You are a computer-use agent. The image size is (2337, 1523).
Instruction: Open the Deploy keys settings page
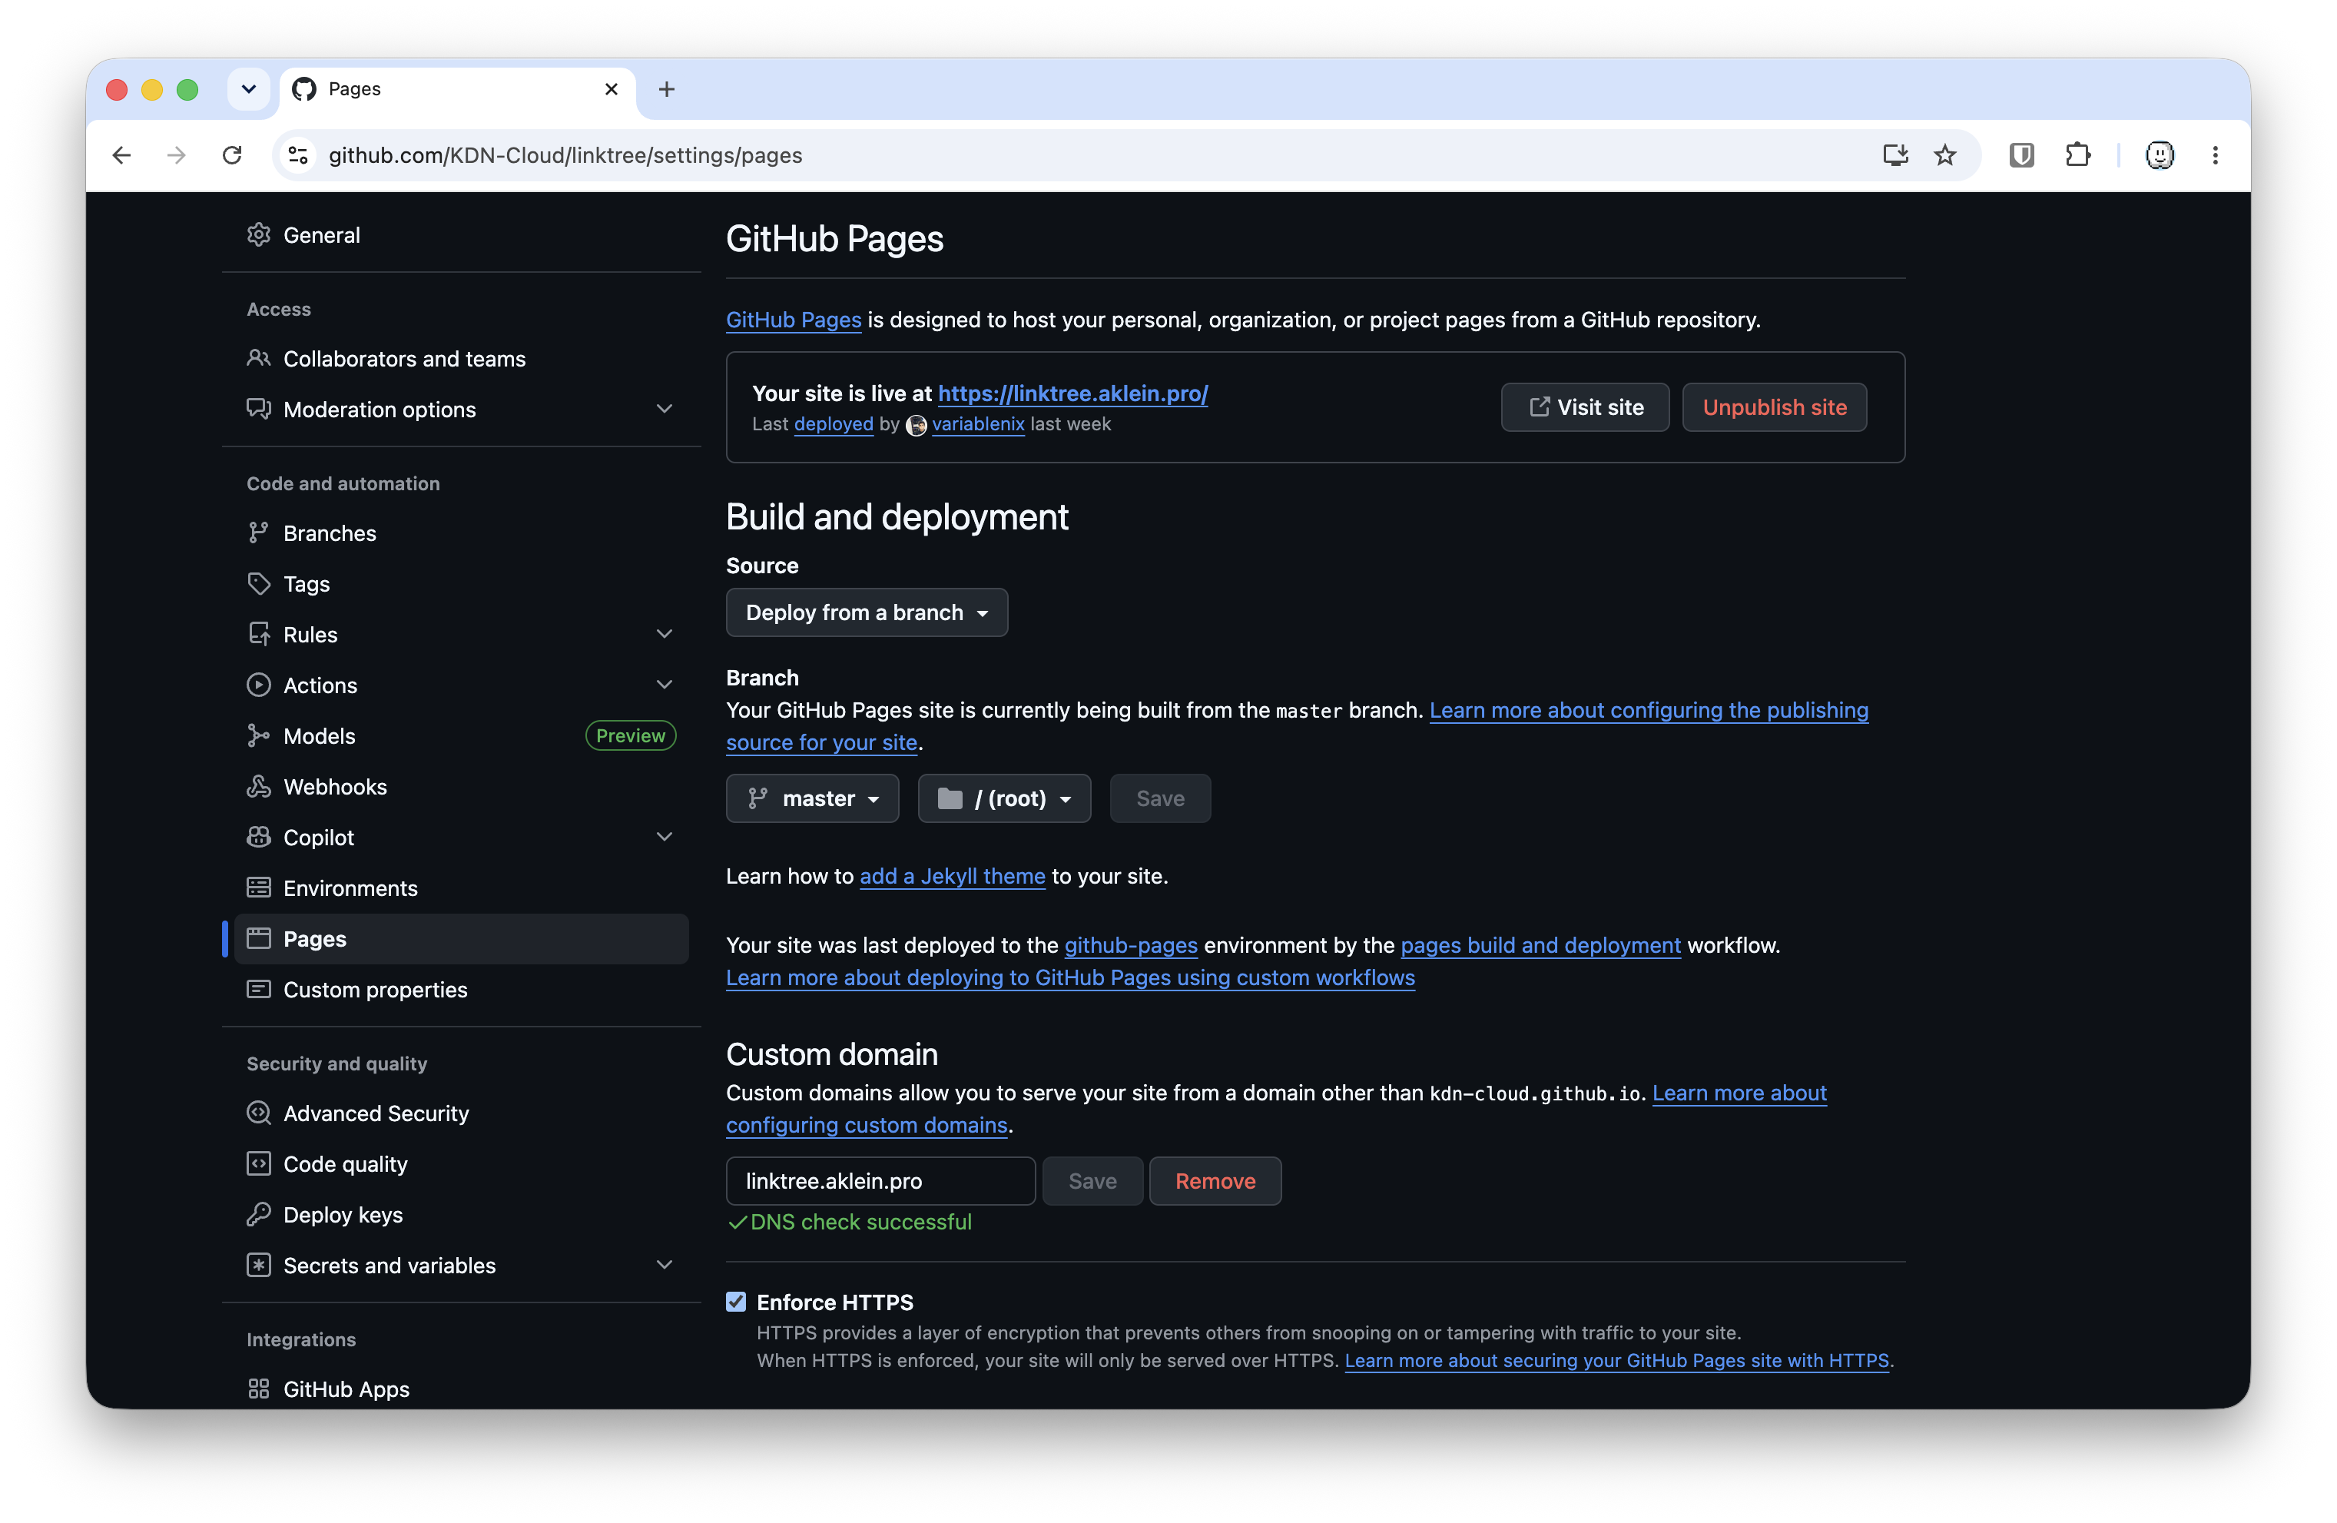pos(460,1215)
